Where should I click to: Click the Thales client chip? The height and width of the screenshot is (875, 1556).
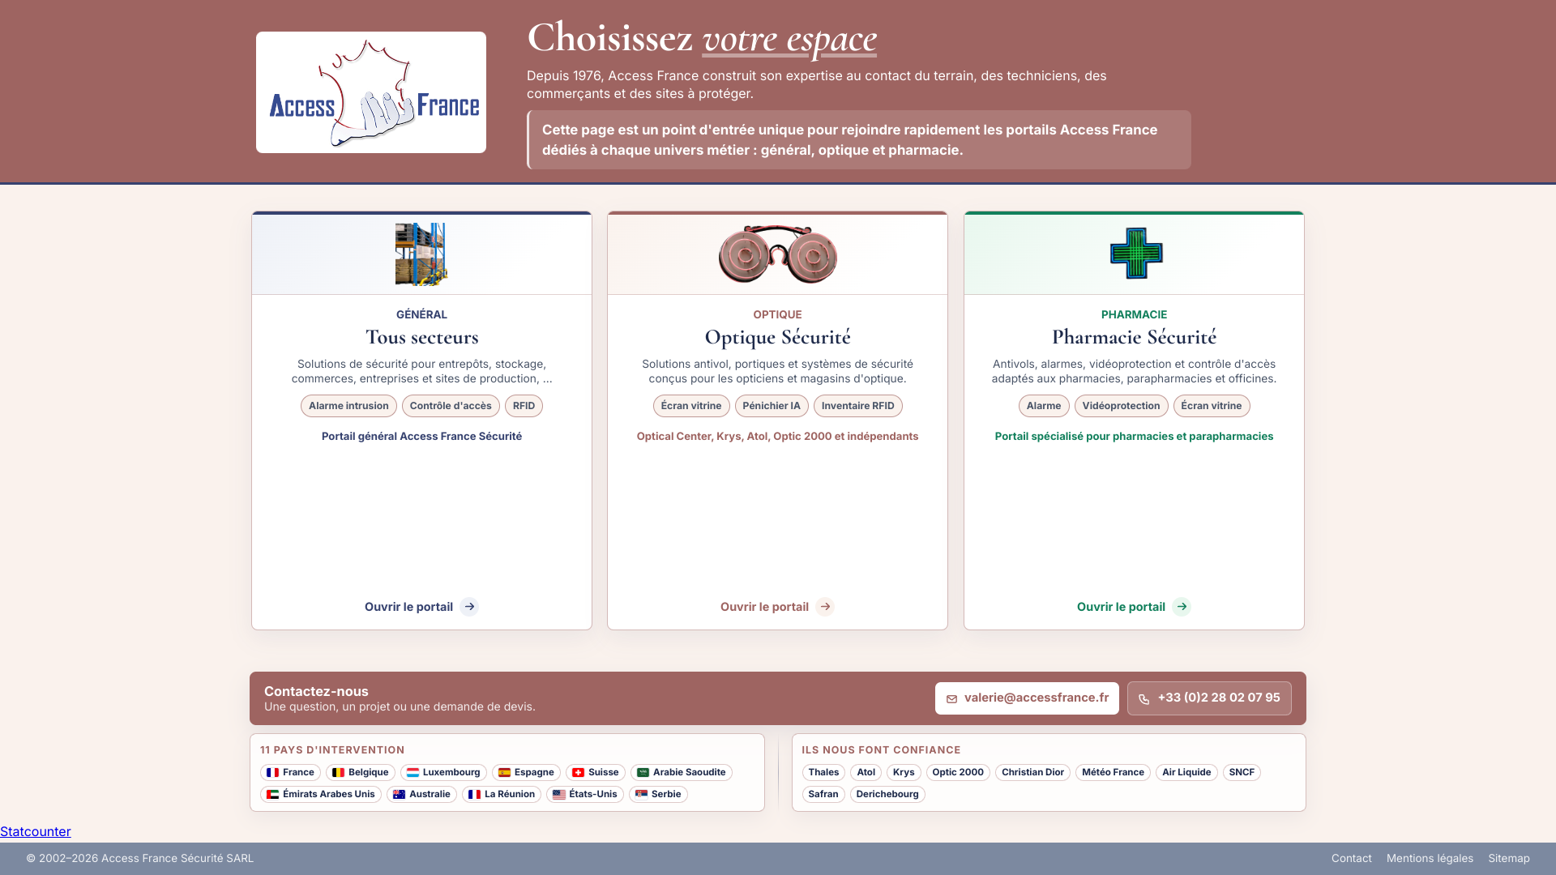(823, 773)
